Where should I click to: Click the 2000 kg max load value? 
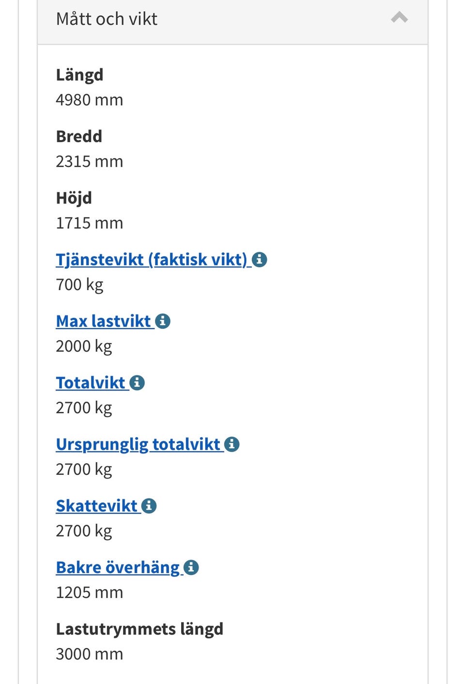point(84,346)
